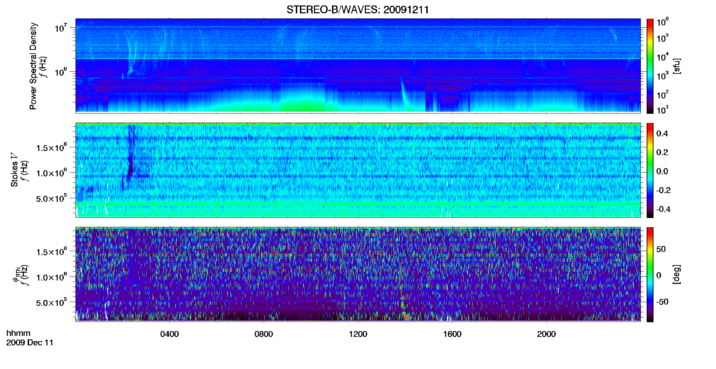Click the φ RTN direction spectrogram panel
Viewport: 716px width, 369px height.
pos(358,274)
